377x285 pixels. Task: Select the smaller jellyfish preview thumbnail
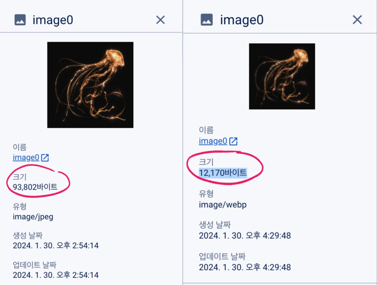pyautogui.click(x=282, y=76)
